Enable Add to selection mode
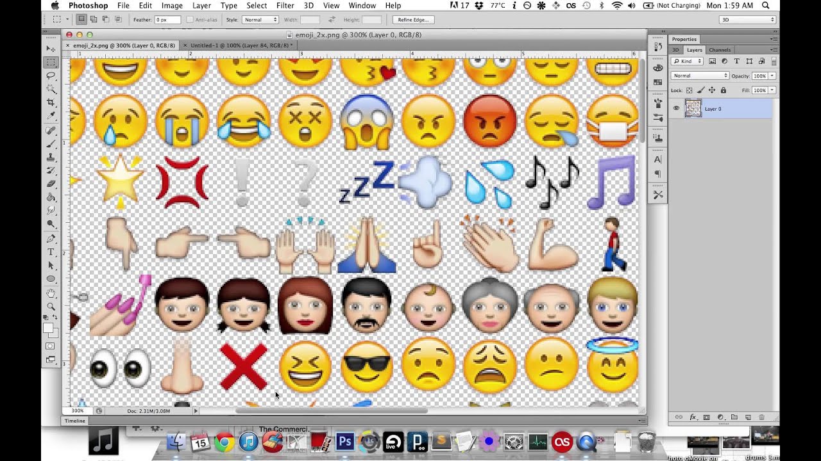Viewport: 821px width, 461px height. 94,20
